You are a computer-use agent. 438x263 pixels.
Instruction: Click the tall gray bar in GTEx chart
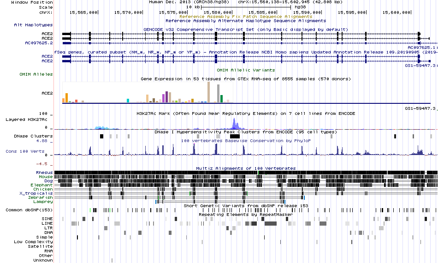(x=218, y=93)
